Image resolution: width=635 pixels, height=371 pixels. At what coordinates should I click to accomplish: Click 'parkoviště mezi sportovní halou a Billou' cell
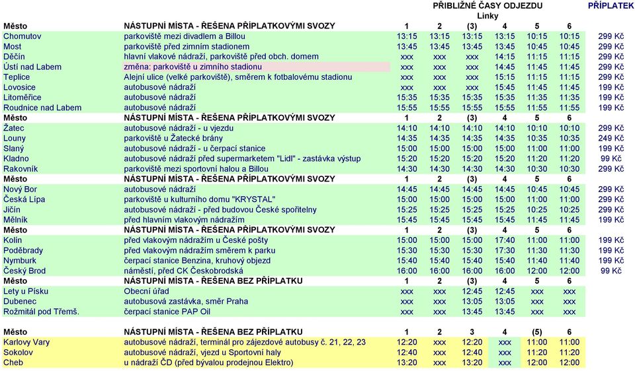click(196, 169)
